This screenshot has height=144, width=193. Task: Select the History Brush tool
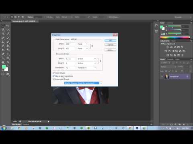[8, 42]
